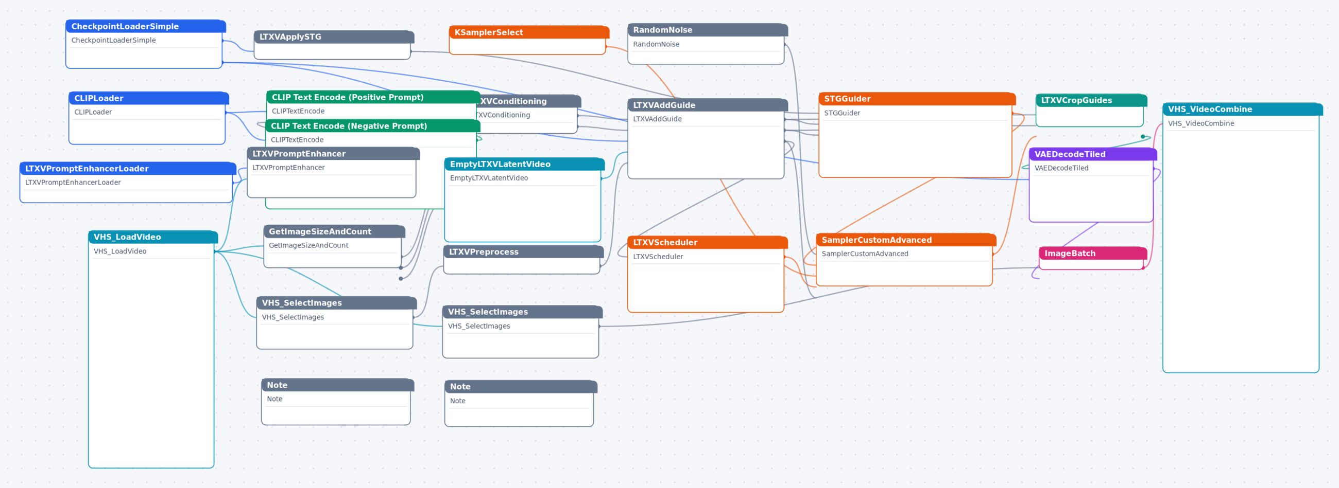The width and height of the screenshot is (1339, 488).
Task: Click the 'STGGuider' body label text
Action: 842,113
